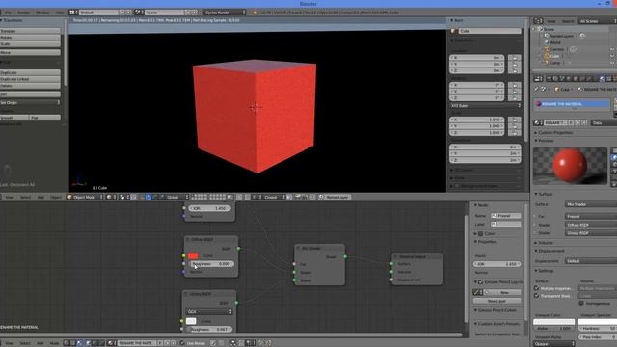
Task: Select the Camera row in outliner
Action: coord(557,49)
